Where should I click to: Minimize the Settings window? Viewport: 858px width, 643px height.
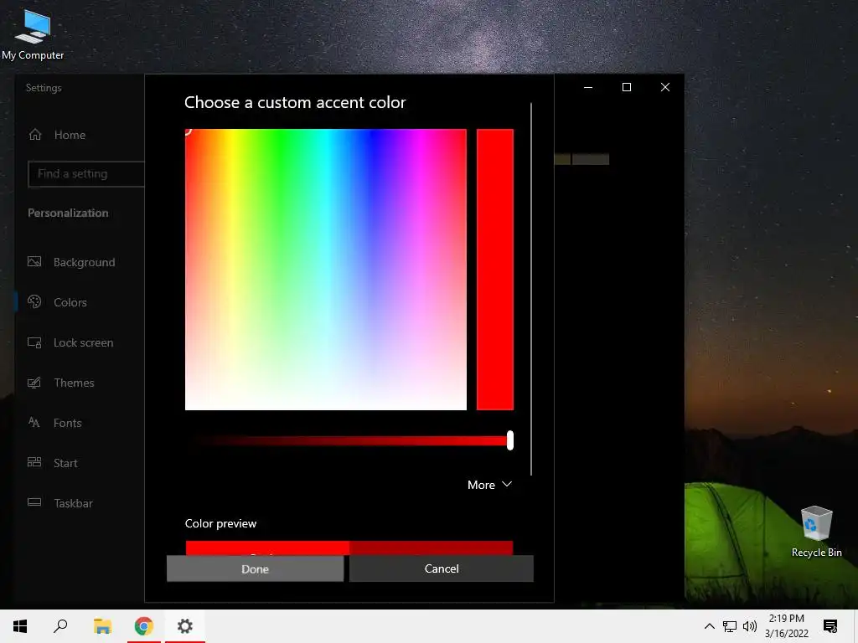pyautogui.click(x=588, y=87)
